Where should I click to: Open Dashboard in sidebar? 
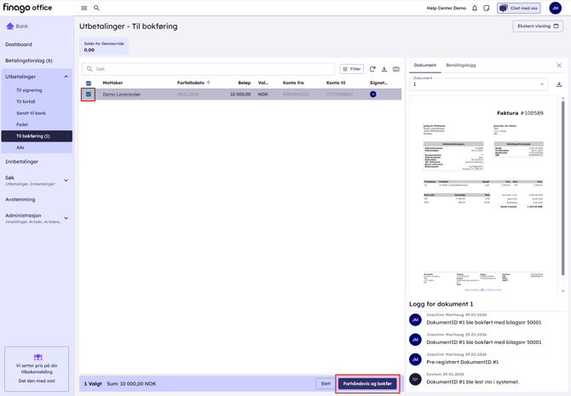[x=19, y=44]
